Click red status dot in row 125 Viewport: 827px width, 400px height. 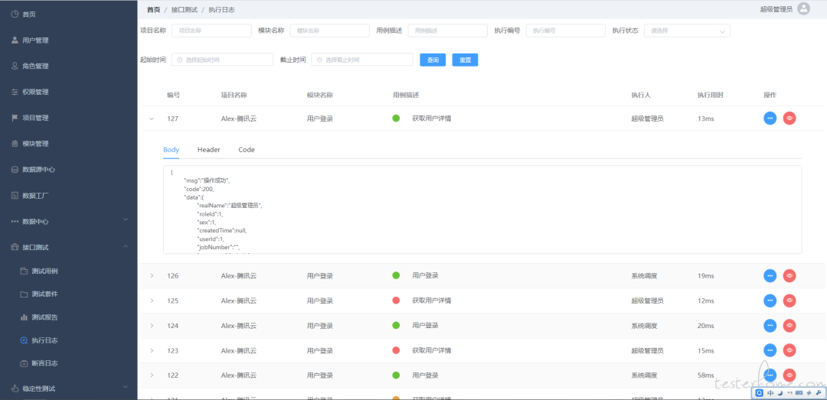click(396, 301)
